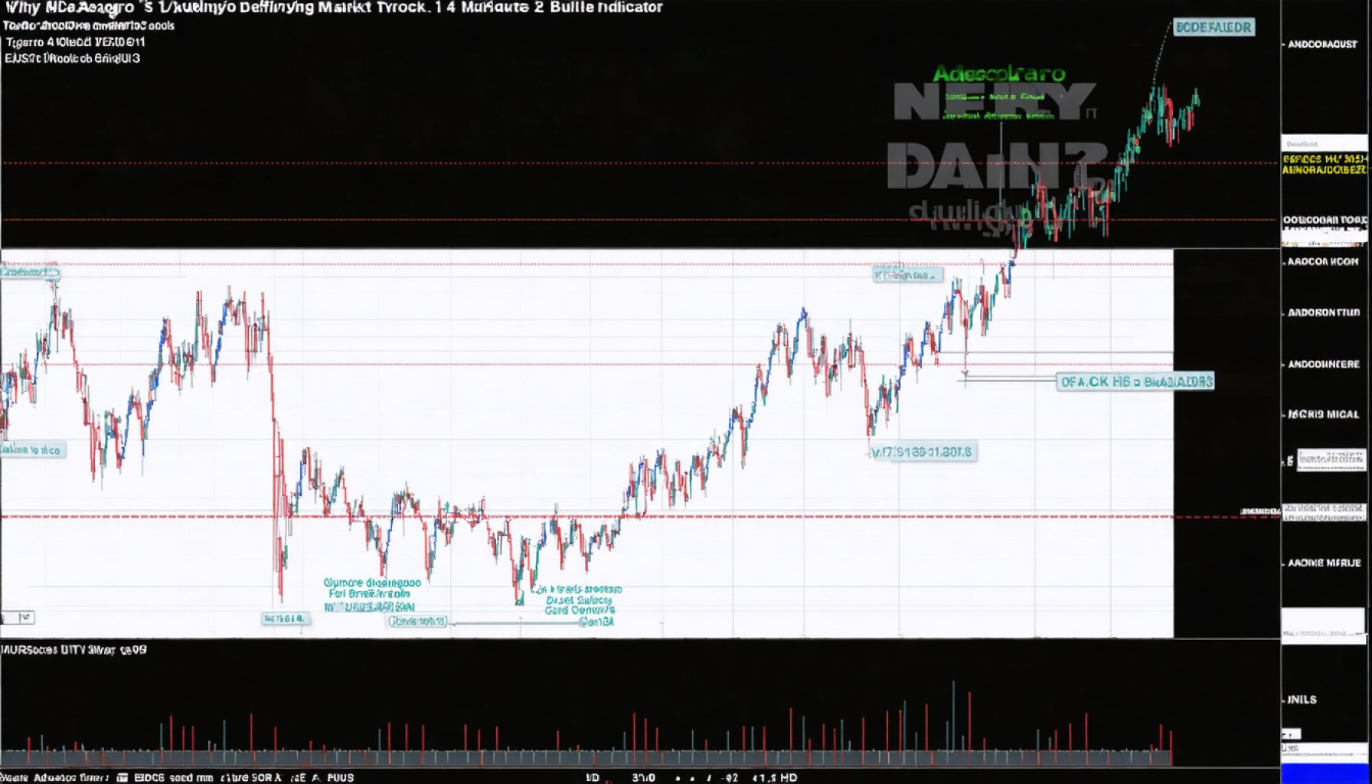
Task: Click the small teal label near breakout candle
Action: (x=907, y=274)
